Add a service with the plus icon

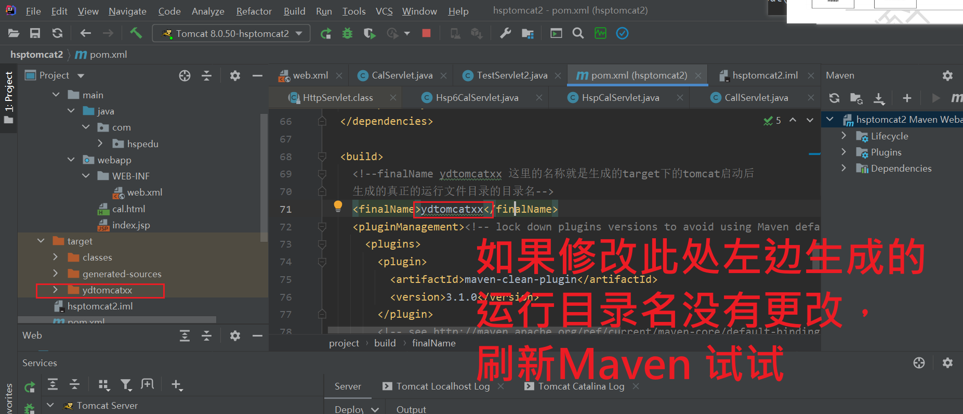(x=177, y=385)
